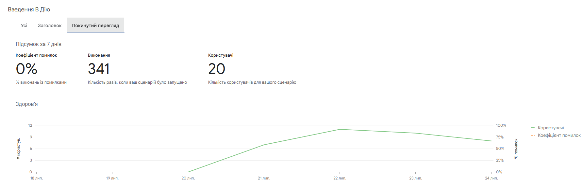
Task: Click the 22 лип. axis label
Action: (340, 178)
